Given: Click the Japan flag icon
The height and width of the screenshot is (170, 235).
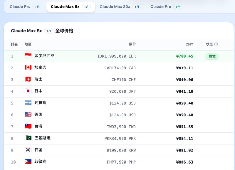Looking at the screenshot, I should (x=28, y=91).
